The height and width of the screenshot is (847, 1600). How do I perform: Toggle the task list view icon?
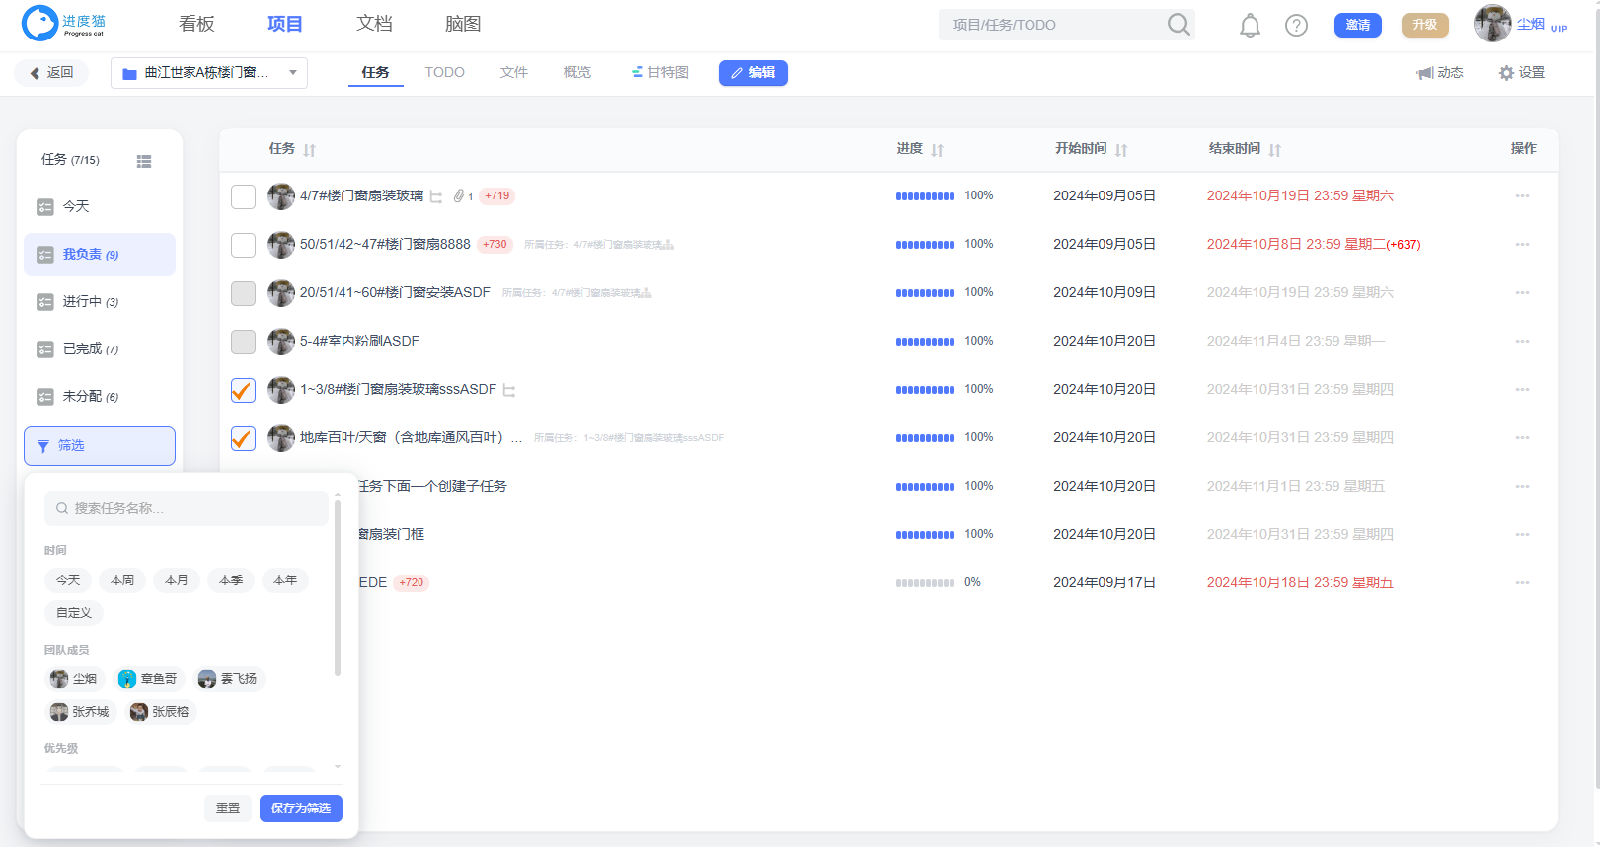[144, 161]
